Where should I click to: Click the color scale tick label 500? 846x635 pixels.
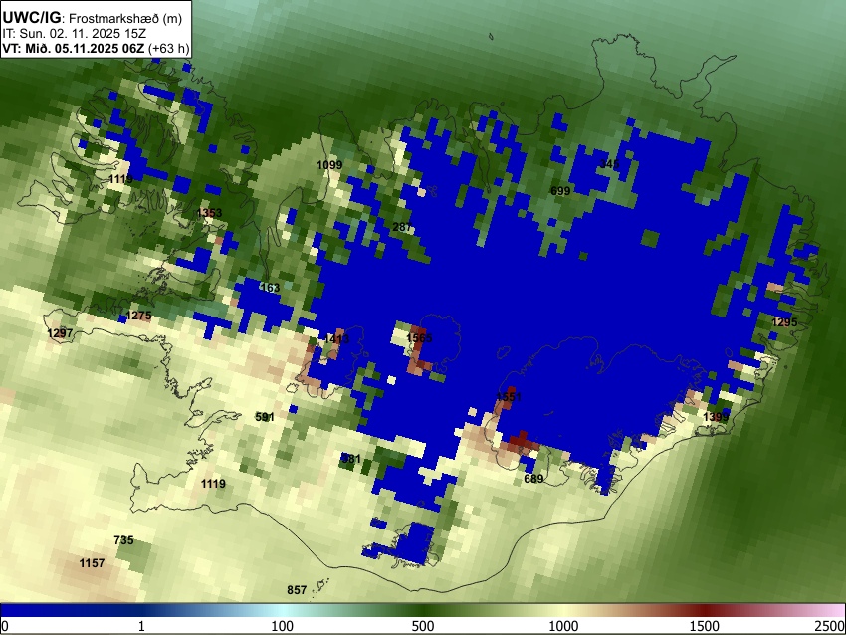click(x=422, y=626)
